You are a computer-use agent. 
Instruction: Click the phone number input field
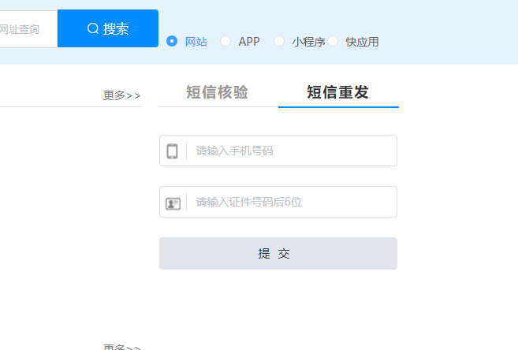(x=278, y=151)
